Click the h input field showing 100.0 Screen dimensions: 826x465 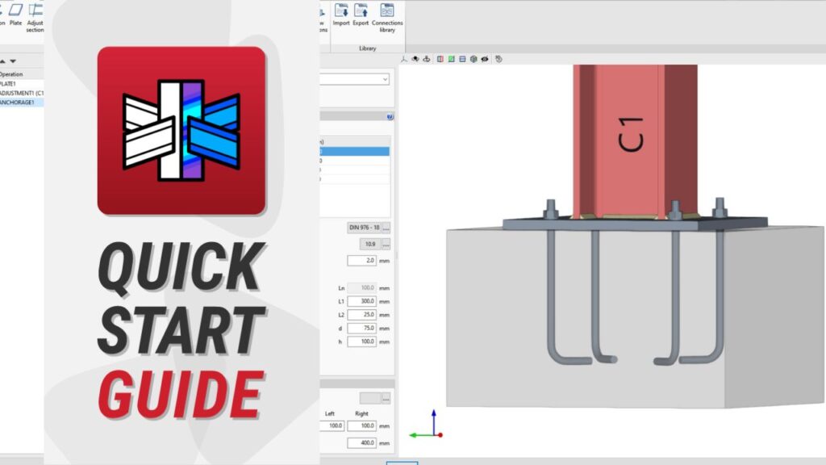[361, 342]
